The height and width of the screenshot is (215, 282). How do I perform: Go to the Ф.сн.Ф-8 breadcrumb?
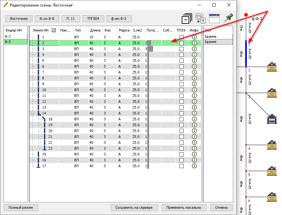(47, 19)
